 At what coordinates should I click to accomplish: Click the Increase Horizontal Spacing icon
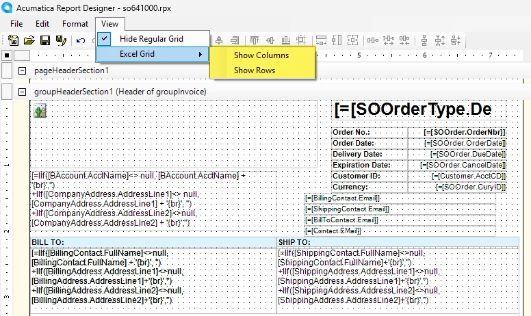(389, 40)
